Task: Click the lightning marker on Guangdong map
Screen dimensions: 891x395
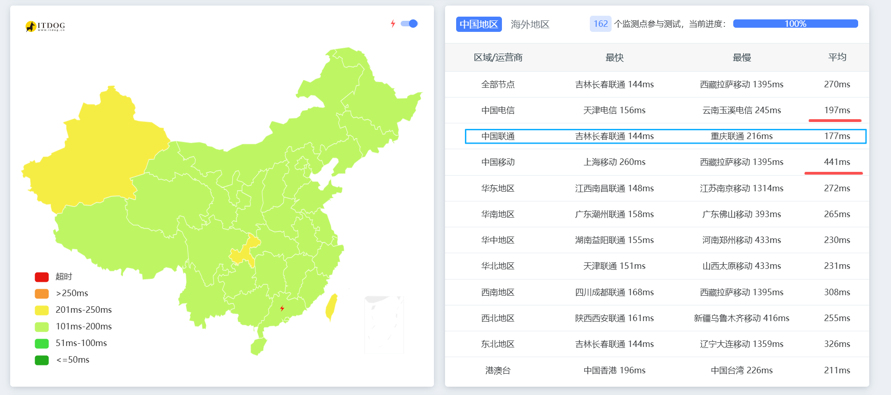Action: point(282,308)
